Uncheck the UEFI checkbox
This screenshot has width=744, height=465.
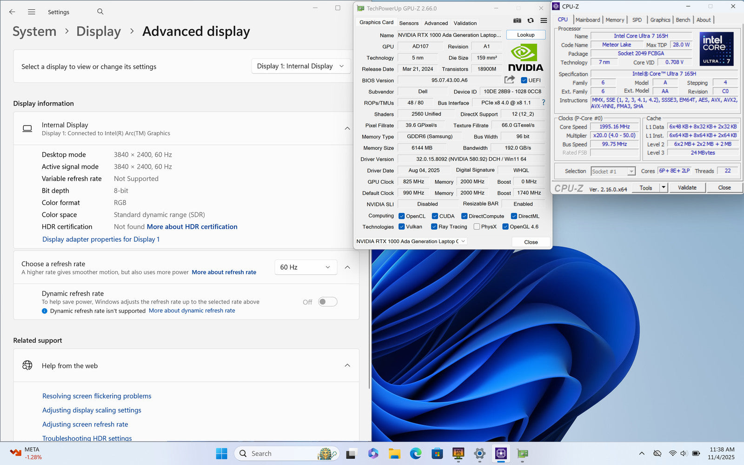click(x=524, y=80)
